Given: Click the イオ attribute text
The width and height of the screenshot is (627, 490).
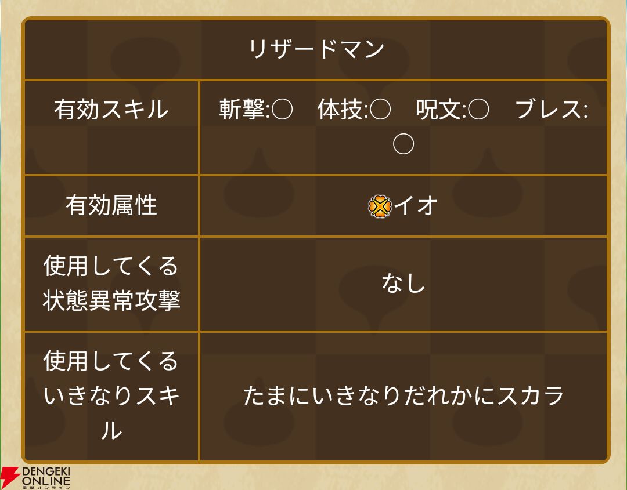Looking at the screenshot, I should (x=416, y=206).
